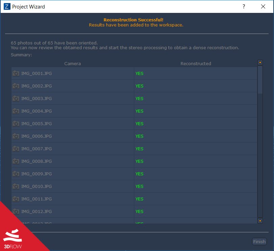
Task: Click camera icon for IMG_0002.JPG
Action: pyautogui.click(x=16, y=86)
